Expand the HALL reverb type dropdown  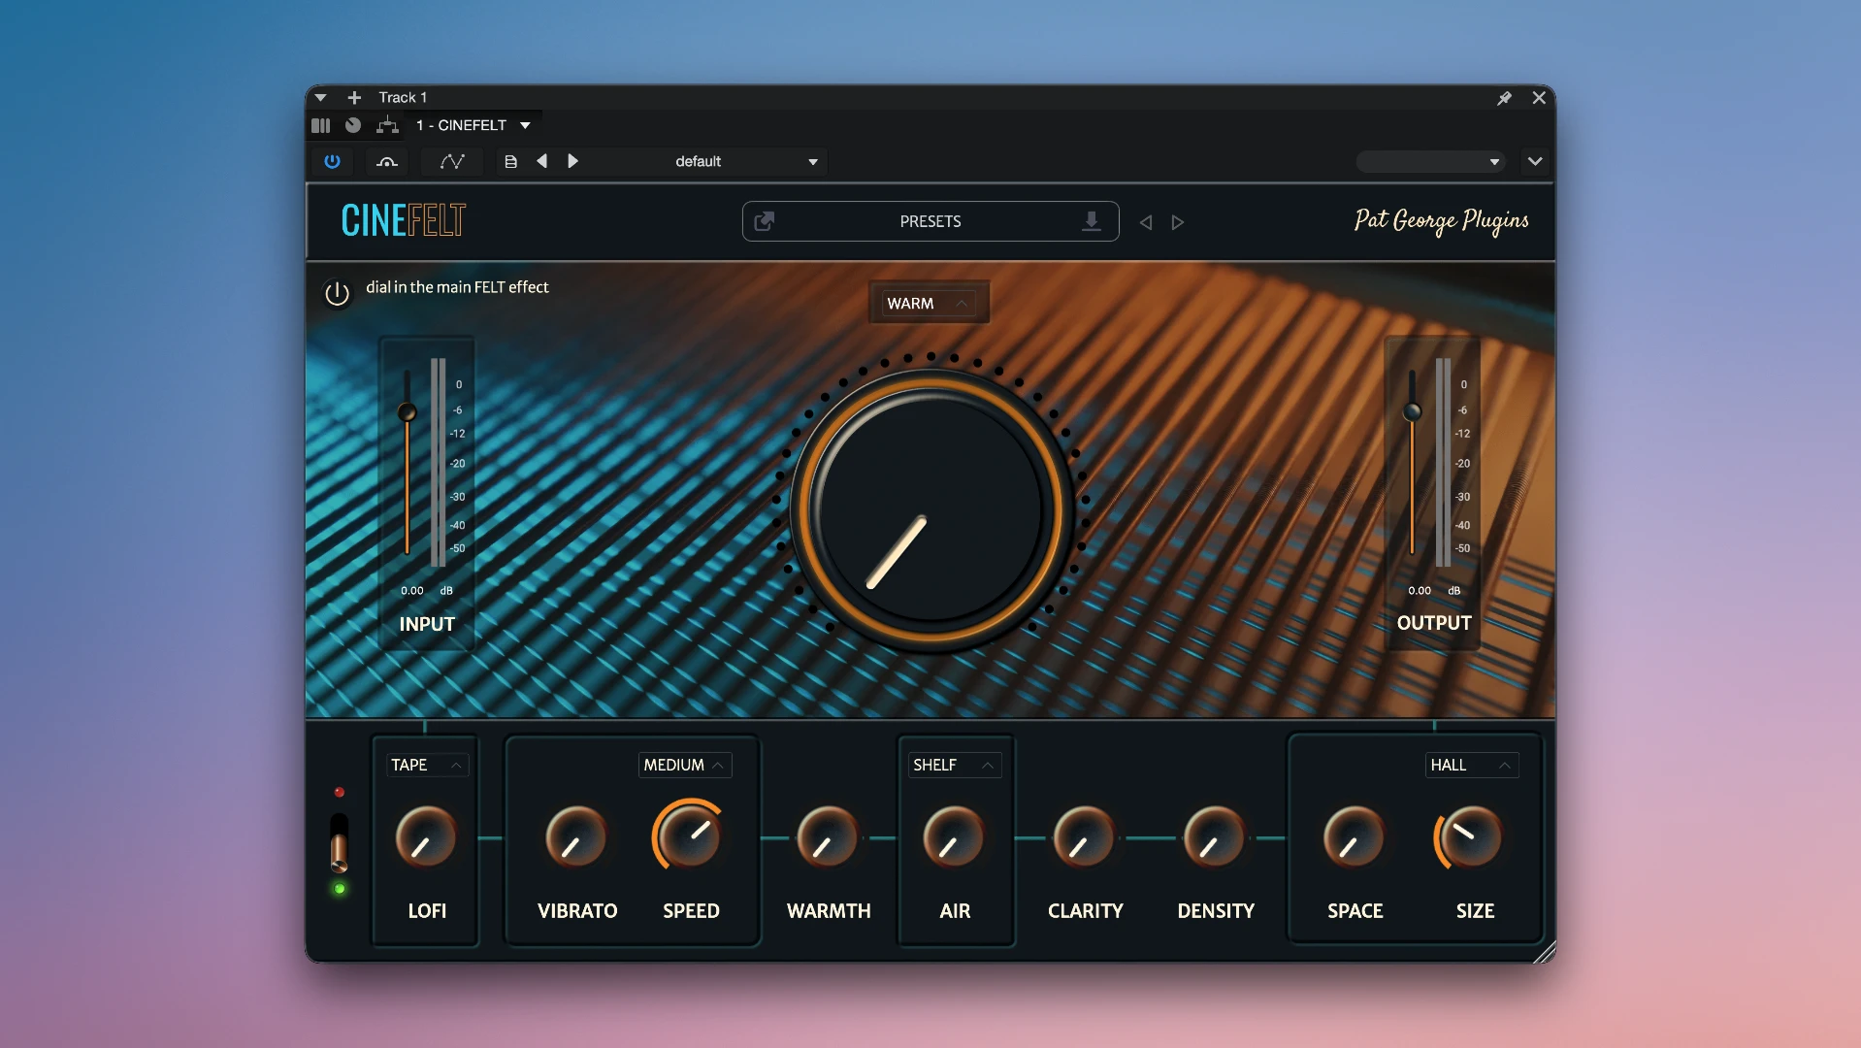[1472, 765]
